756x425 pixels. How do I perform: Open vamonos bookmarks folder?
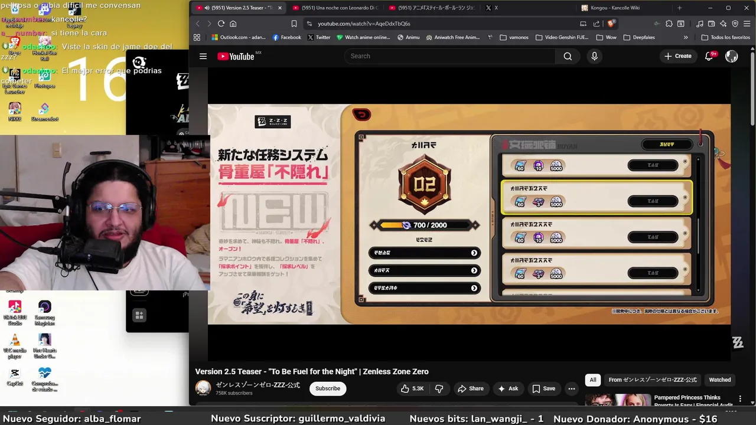coord(514,37)
